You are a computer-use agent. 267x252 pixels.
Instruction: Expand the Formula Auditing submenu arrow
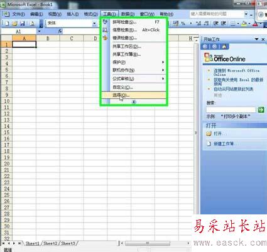(x=163, y=78)
